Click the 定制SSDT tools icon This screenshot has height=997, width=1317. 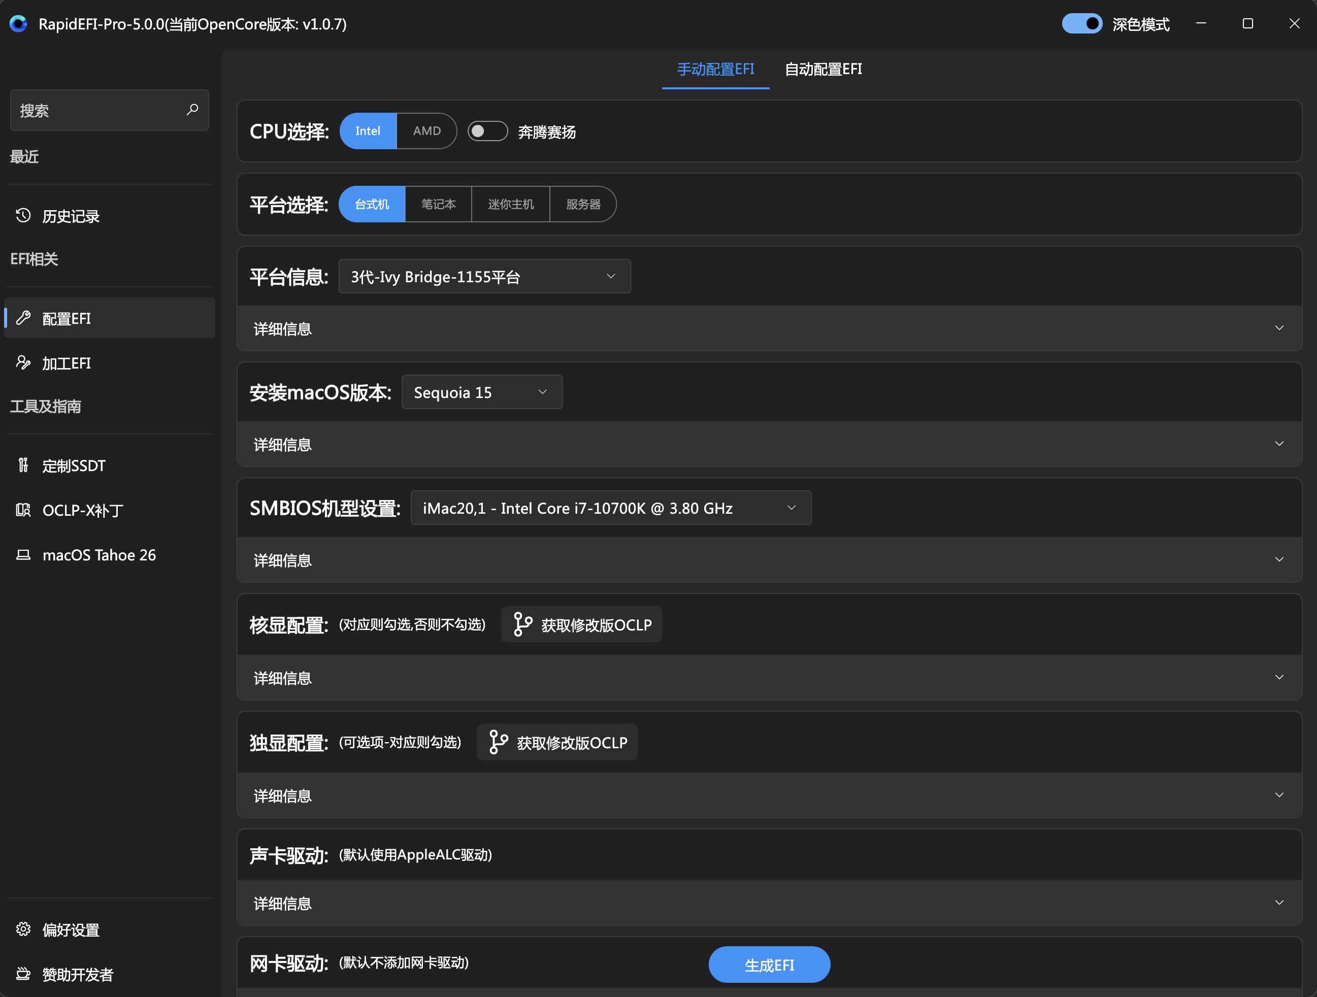point(23,465)
